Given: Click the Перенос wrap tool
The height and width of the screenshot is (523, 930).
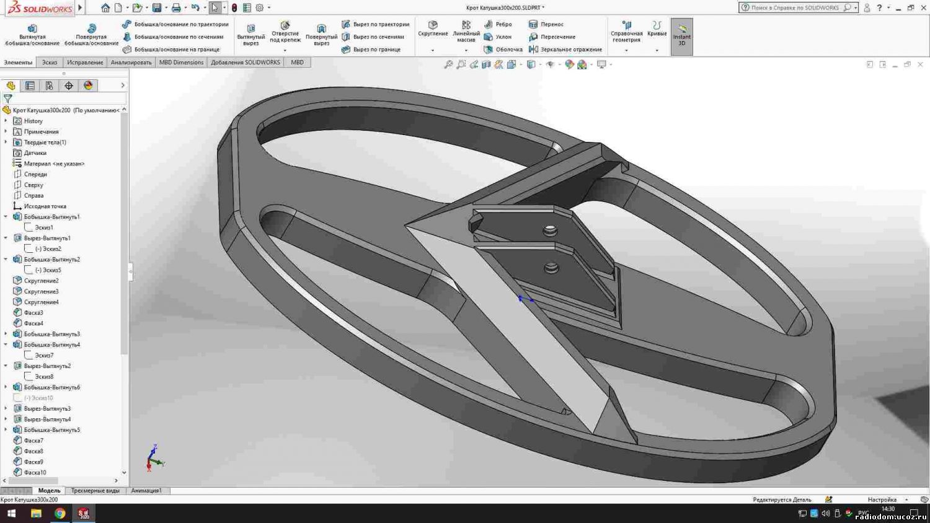Looking at the screenshot, I should click(x=546, y=24).
